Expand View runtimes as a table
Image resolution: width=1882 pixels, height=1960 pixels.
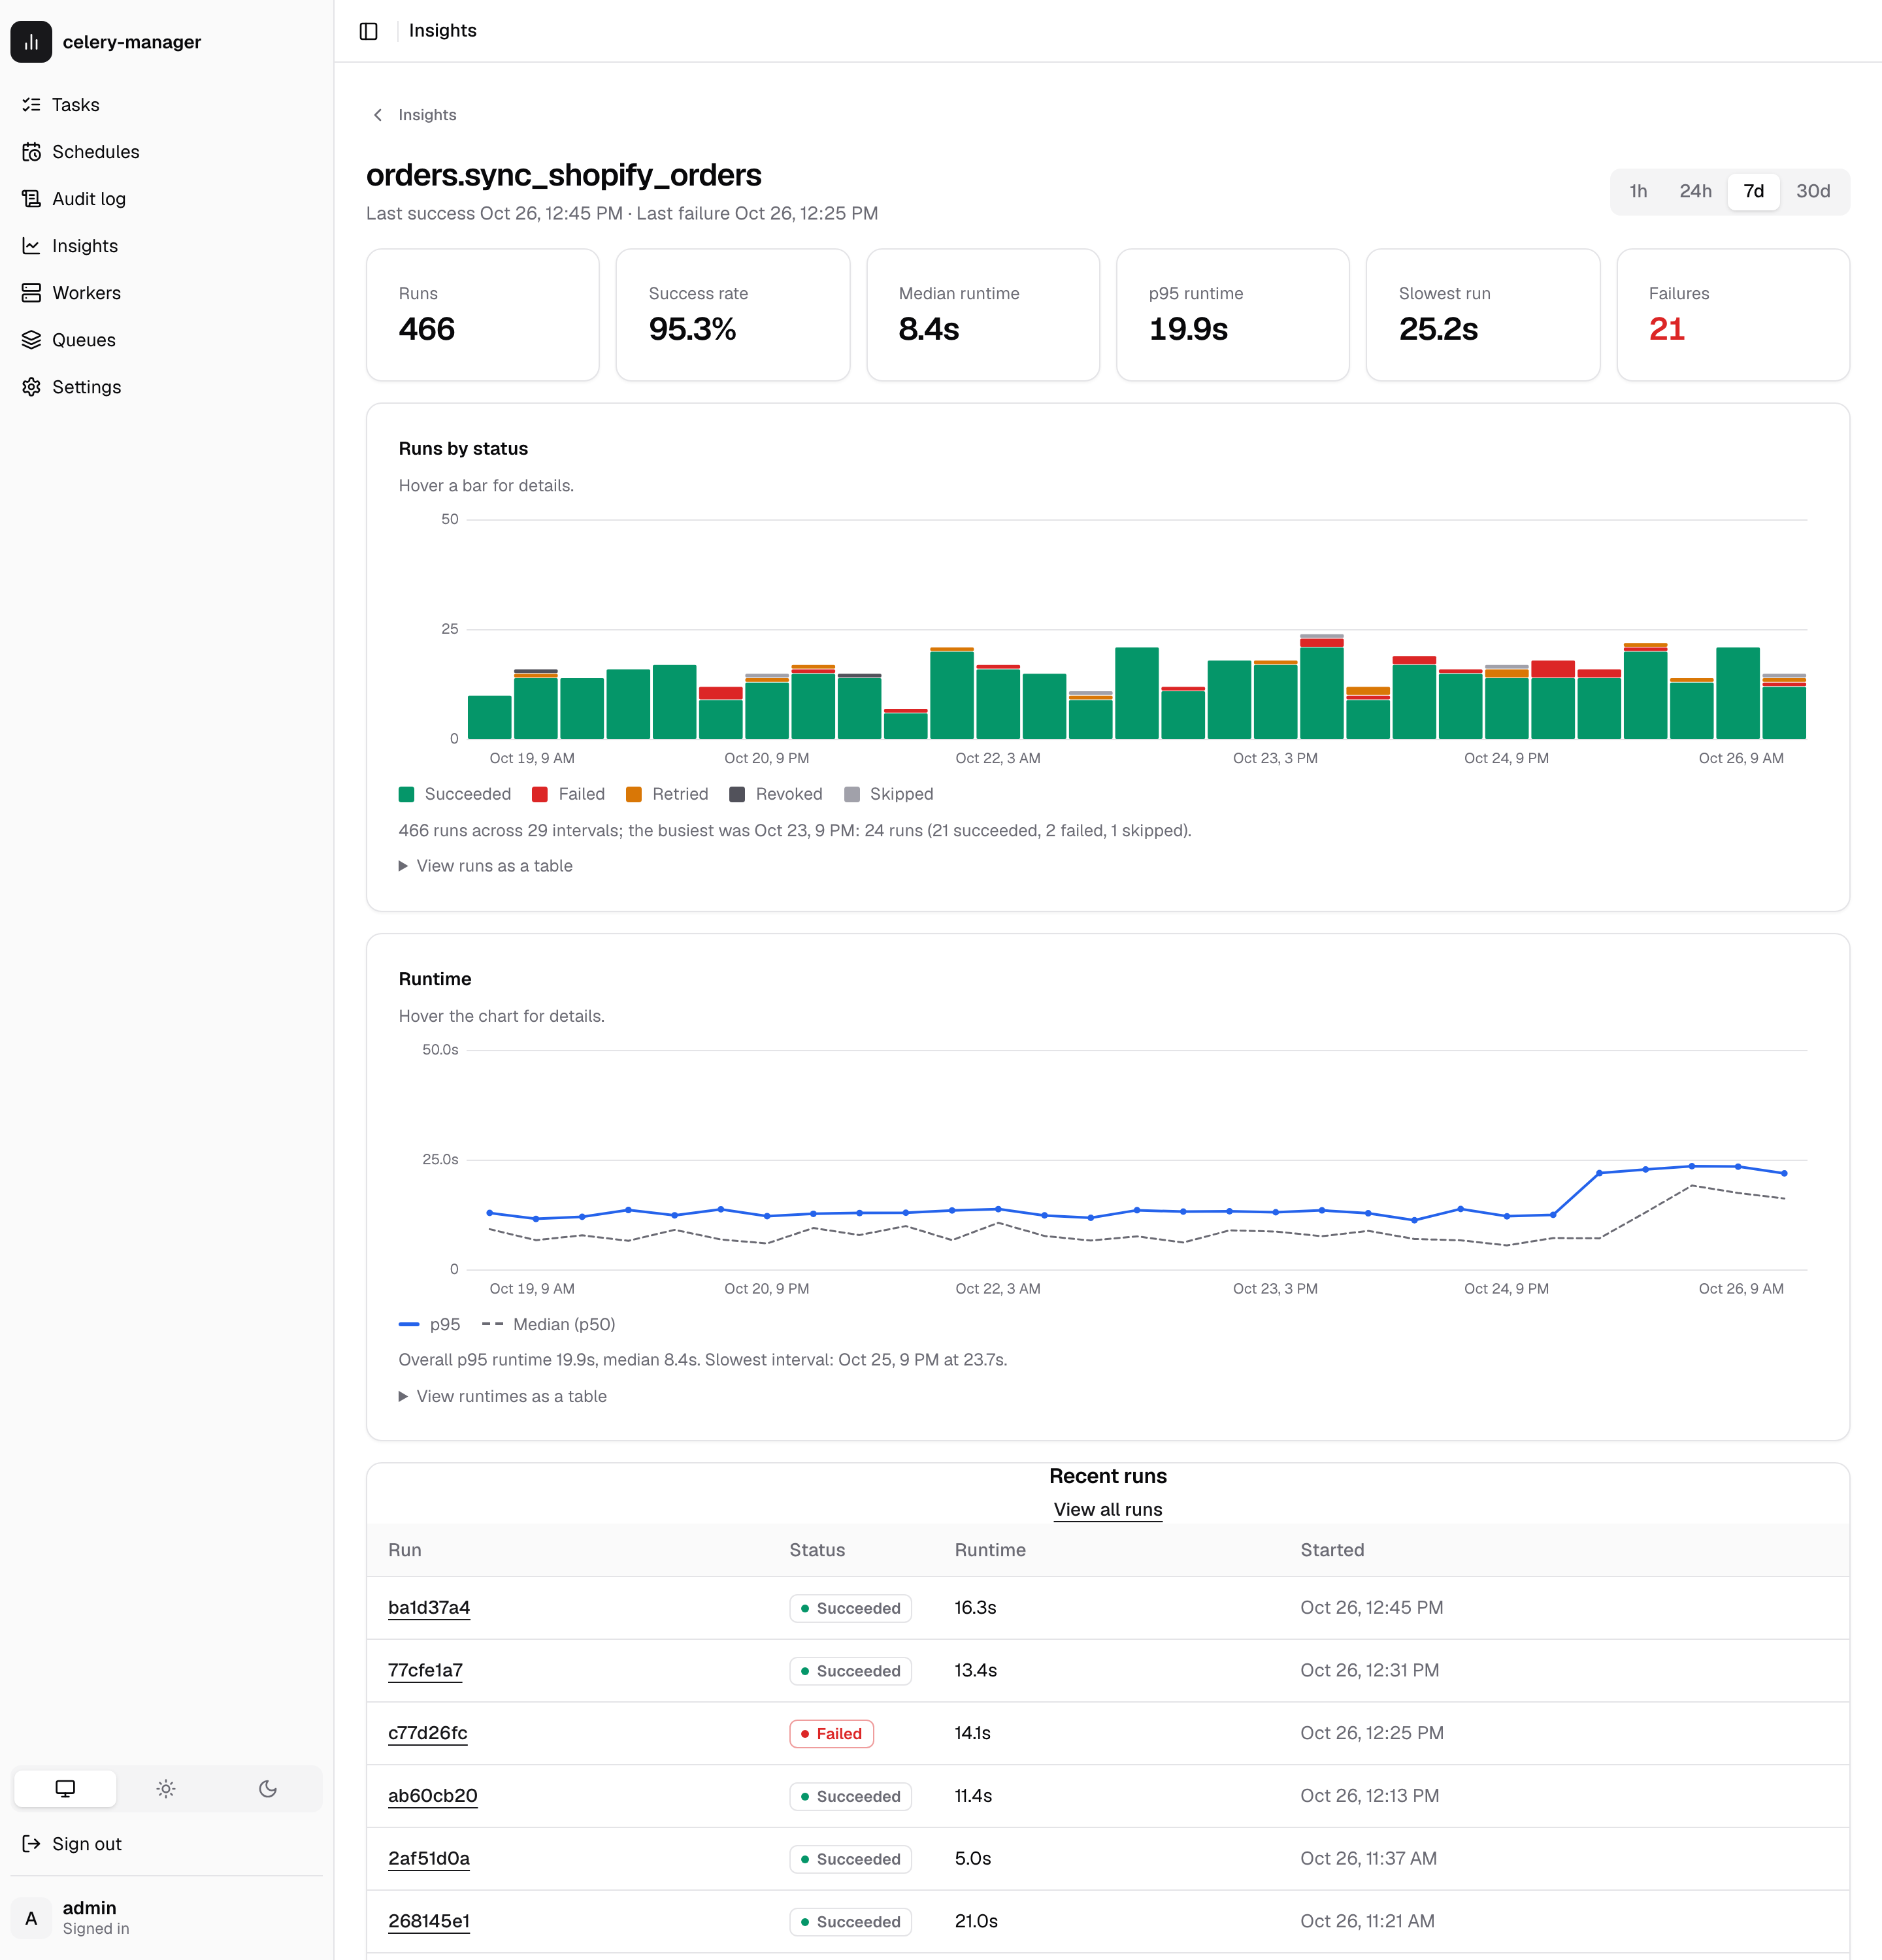pos(503,1396)
